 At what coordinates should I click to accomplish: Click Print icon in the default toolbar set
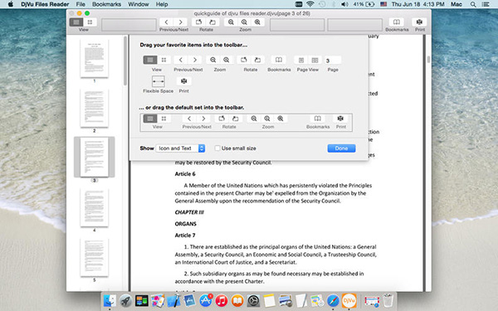pos(340,119)
